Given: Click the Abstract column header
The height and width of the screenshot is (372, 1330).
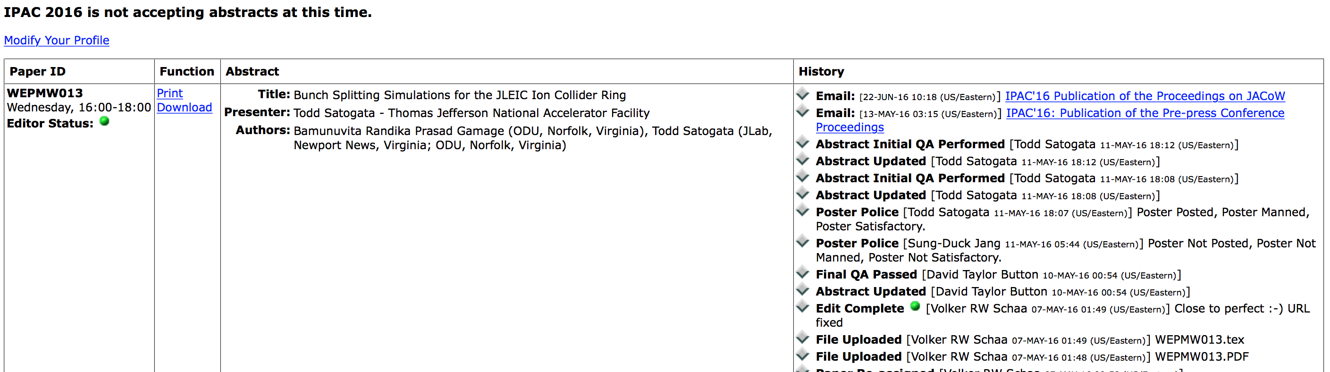Looking at the screenshot, I should (x=252, y=71).
